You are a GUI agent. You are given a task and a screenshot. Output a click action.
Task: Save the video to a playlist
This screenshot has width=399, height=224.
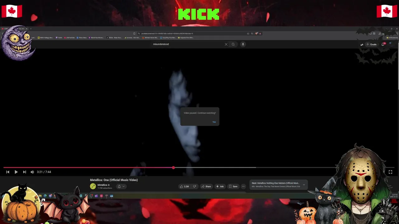coord(233,186)
